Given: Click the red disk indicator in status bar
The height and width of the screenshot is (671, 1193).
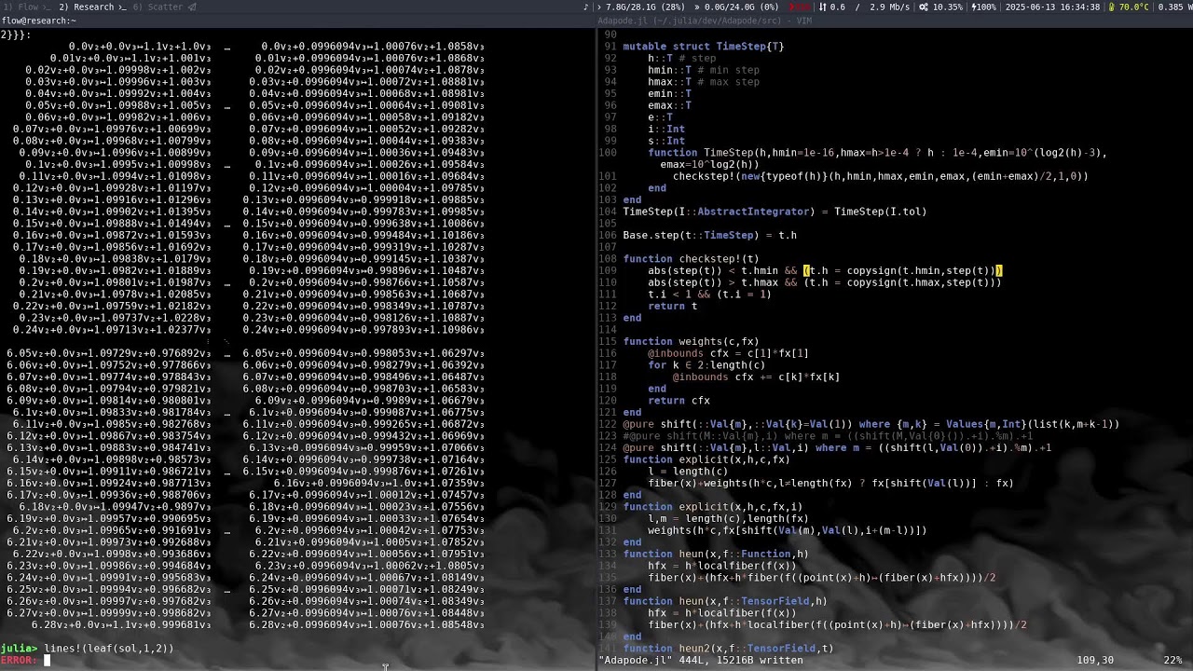Looking at the screenshot, I should 799,7.
